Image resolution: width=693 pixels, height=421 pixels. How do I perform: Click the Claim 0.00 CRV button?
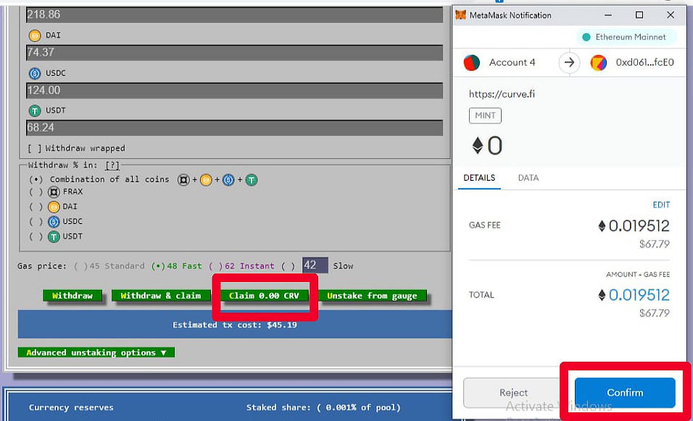pyautogui.click(x=264, y=296)
